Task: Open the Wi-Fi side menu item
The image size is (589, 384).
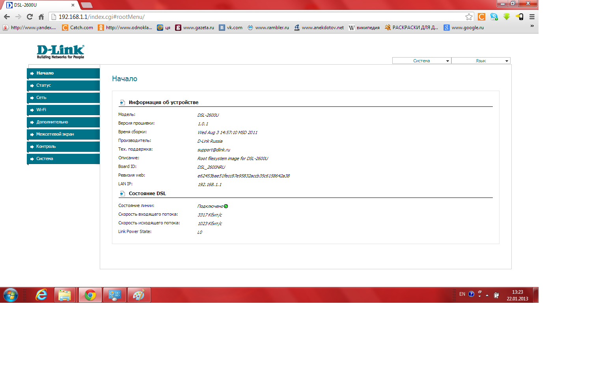Action: click(63, 110)
